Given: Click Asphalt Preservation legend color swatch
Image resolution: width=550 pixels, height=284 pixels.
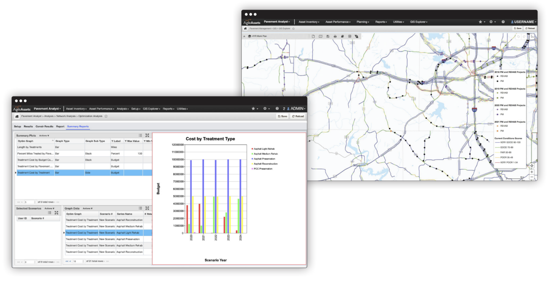Looking at the screenshot, I should (252, 159).
